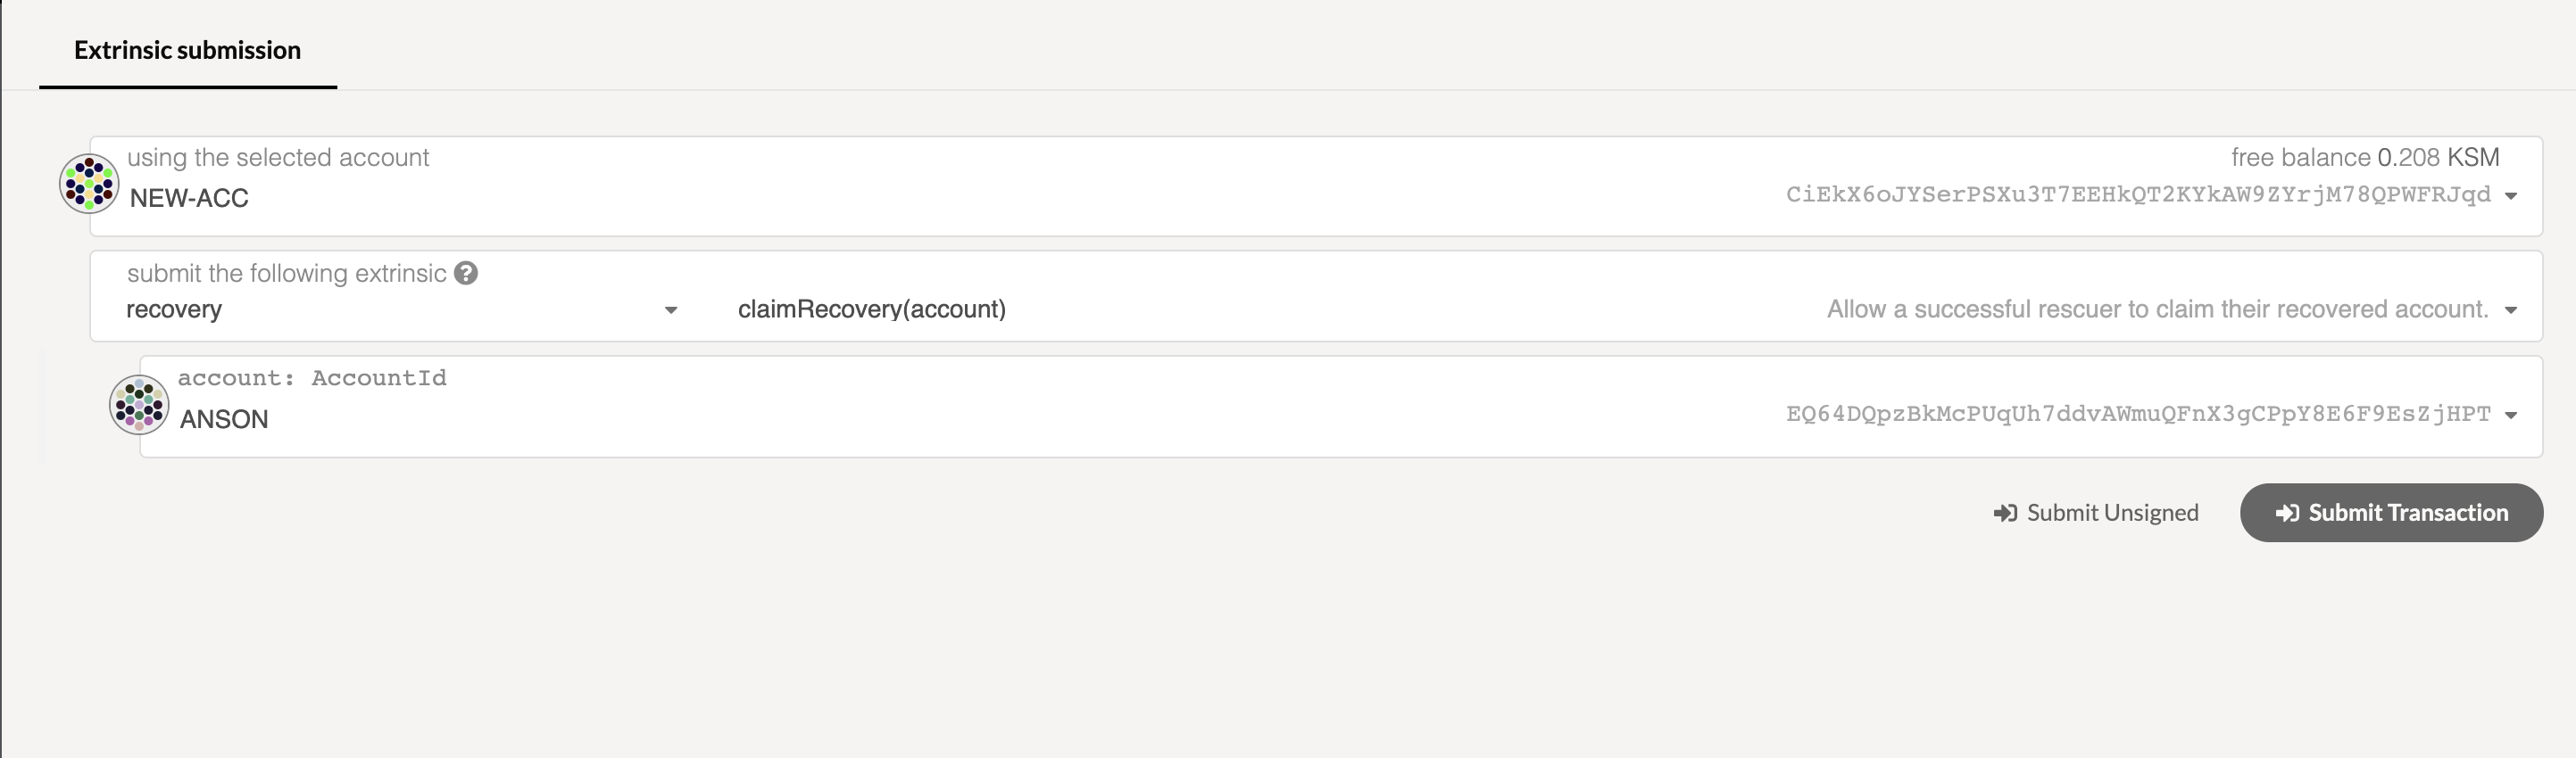Click the arrow icon inside Submit Transaction

(2286, 514)
